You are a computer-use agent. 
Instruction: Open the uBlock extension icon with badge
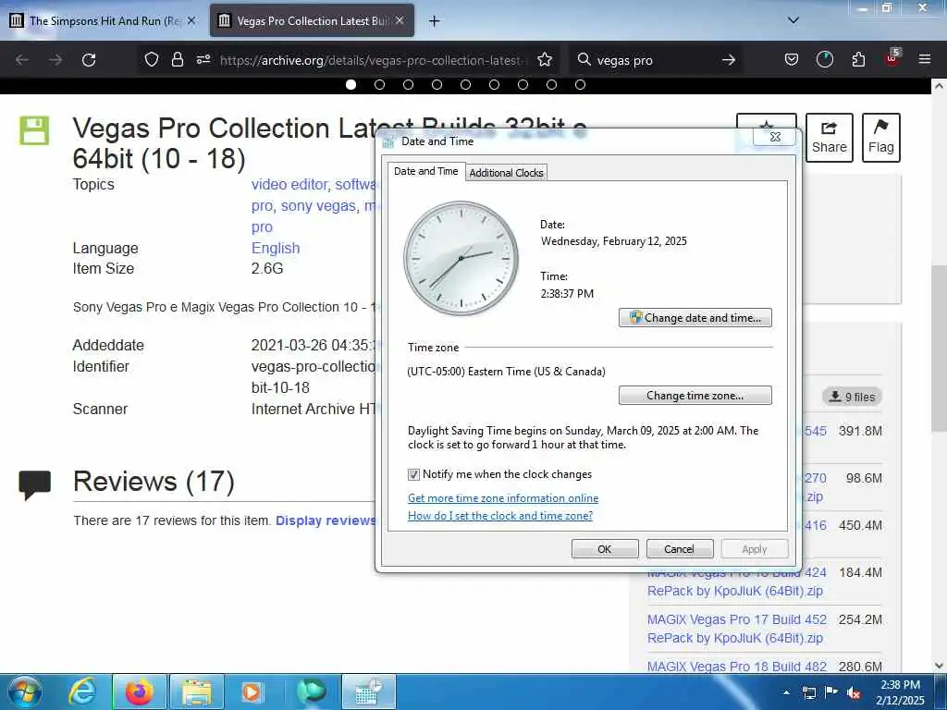pyautogui.click(x=892, y=58)
